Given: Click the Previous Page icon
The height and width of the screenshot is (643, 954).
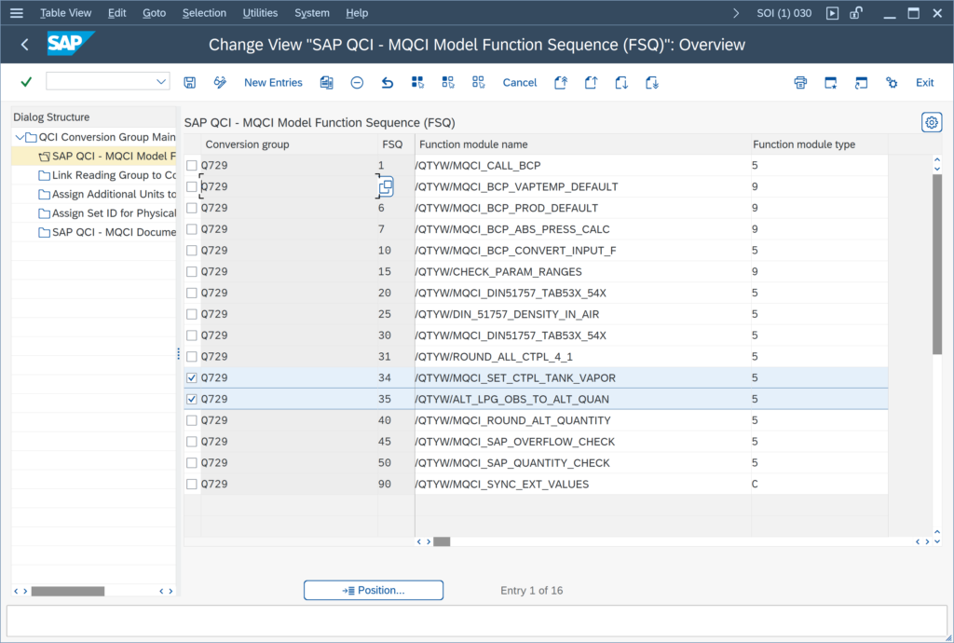Looking at the screenshot, I should coord(591,83).
